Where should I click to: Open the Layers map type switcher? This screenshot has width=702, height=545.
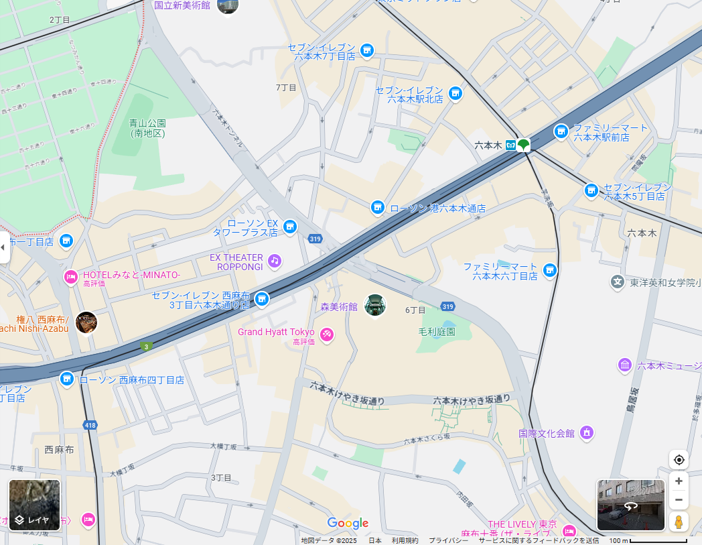[x=34, y=505]
